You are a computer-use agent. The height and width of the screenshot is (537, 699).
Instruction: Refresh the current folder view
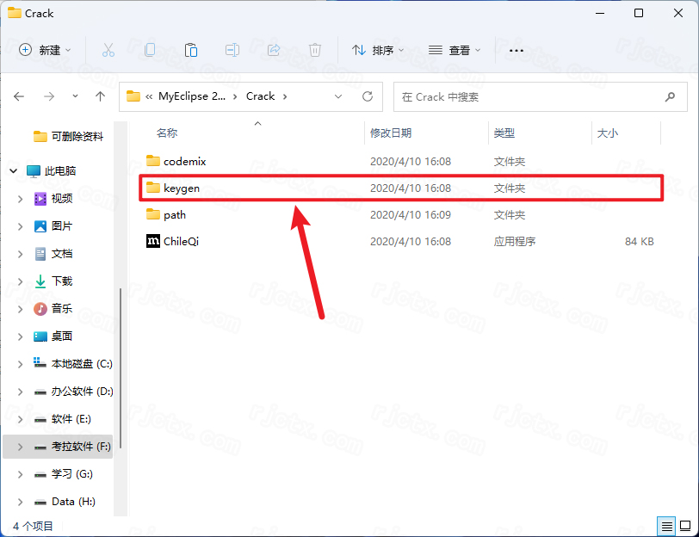coord(368,96)
